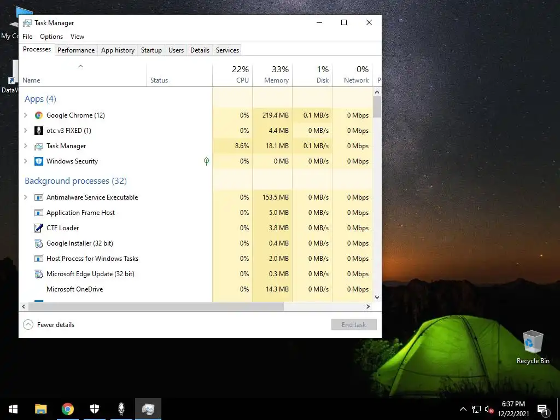
Task: Click the Application Frame Host icon
Action: [39, 213]
